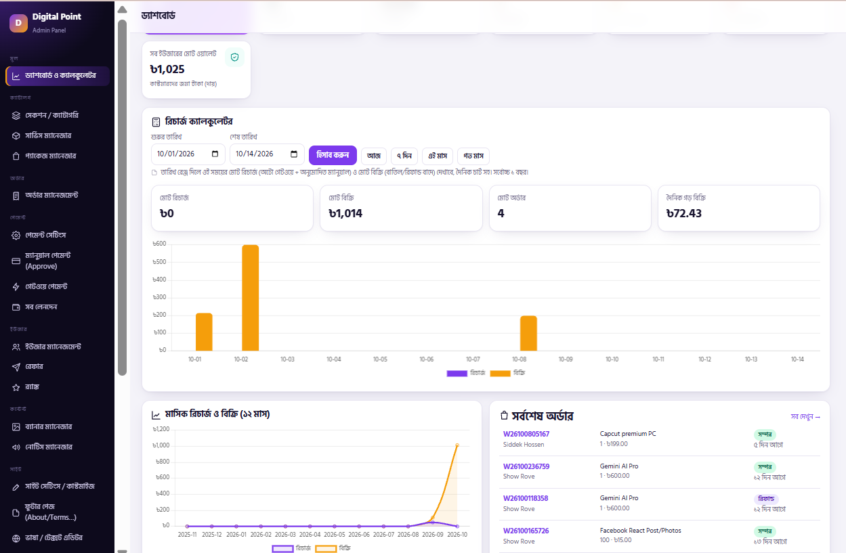This screenshot has height=553, width=846.
Task: Click the Digital Point "D" logo
Action: 18,23
